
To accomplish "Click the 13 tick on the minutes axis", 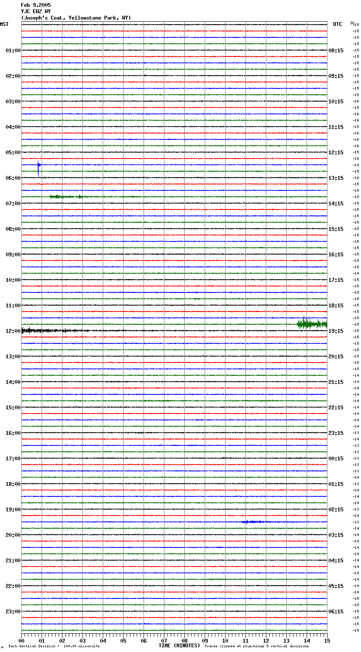I will [x=286, y=641].
